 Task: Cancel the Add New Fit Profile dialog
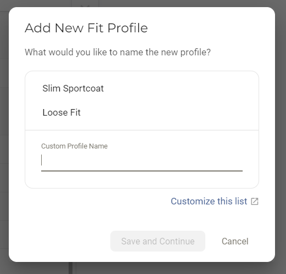[x=235, y=241]
